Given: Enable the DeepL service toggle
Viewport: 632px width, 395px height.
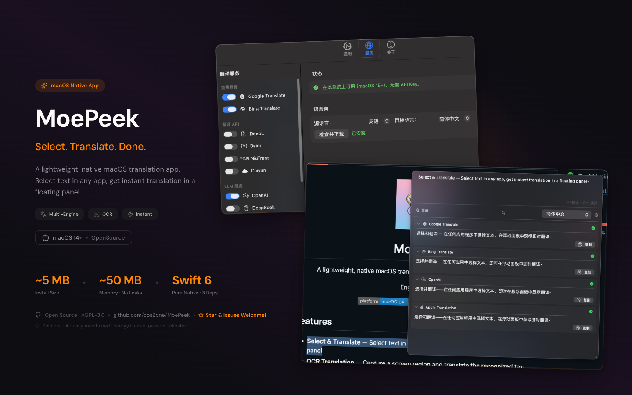Looking at the screenshot, I should tap(230, 134).
